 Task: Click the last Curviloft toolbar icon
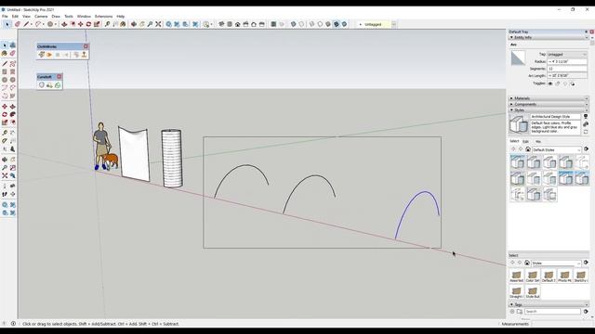pyautogui.click(x=58, y=85)
